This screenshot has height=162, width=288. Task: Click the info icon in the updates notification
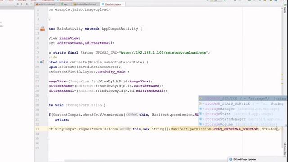pos(231,159)
